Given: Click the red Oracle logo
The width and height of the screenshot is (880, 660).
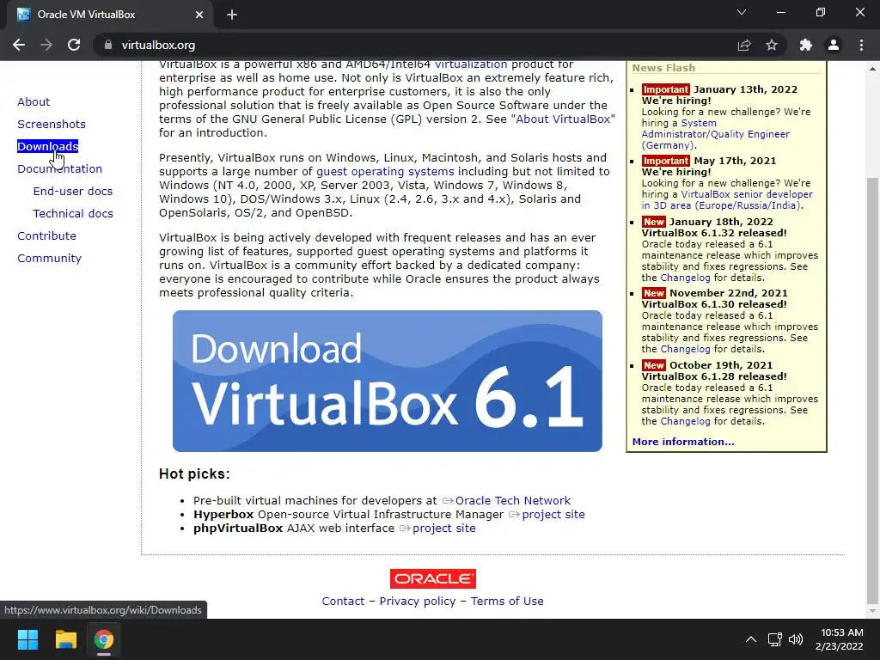Looking at the screenshot, I should click(x=433, y=578).
